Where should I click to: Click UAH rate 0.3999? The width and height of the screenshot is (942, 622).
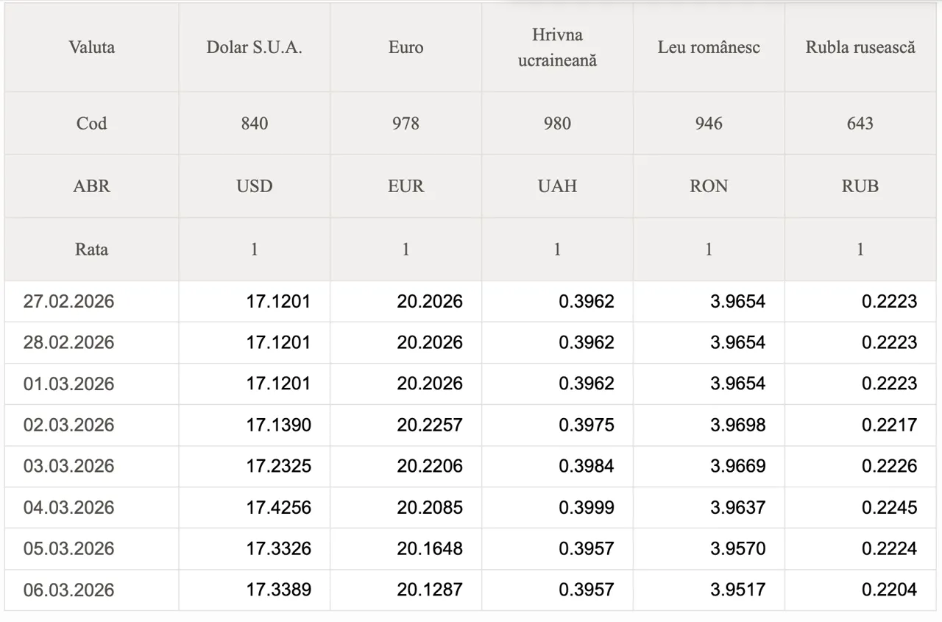pos(586,507)
